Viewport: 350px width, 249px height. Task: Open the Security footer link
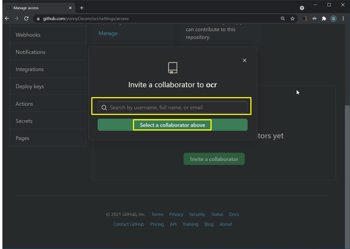[197, 214]
